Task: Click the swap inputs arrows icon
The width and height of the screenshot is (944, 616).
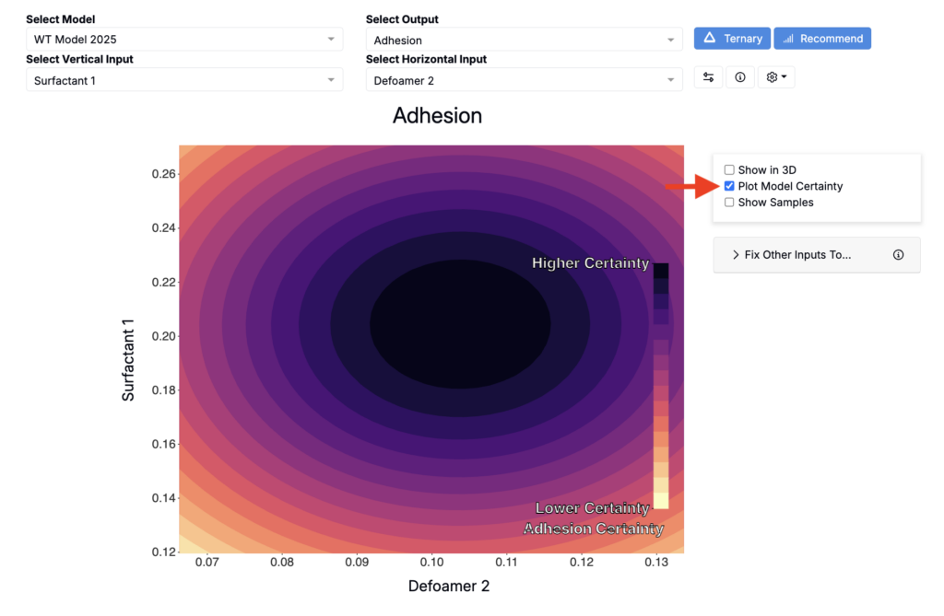Action: (709, 77)
